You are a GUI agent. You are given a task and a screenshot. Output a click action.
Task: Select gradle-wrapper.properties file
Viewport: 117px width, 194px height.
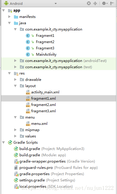pyautogui.click(x=57, y=161)
